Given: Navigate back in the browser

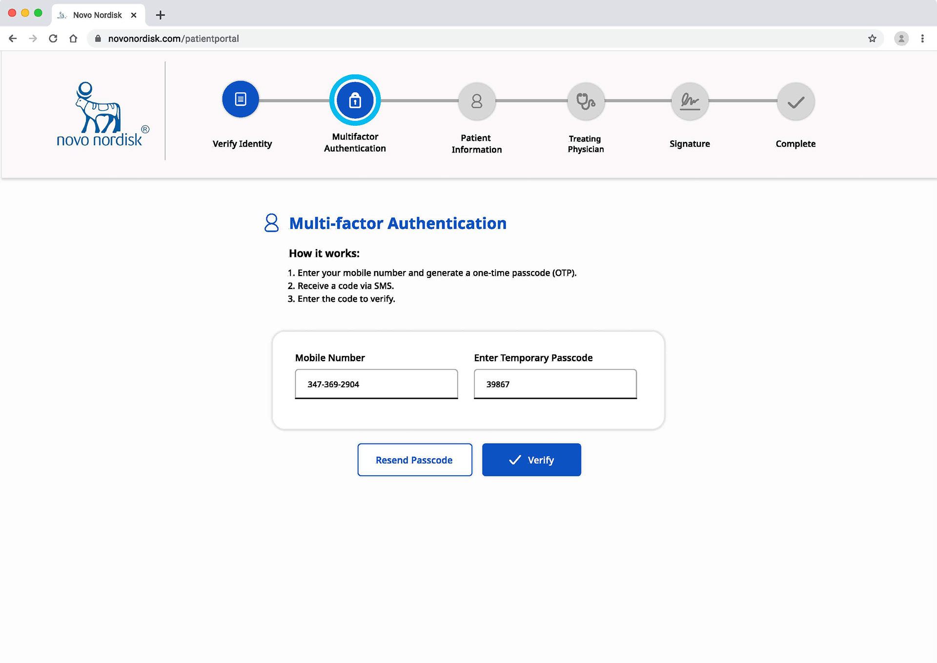Looking at the screenshot, I should coord(13,39).
